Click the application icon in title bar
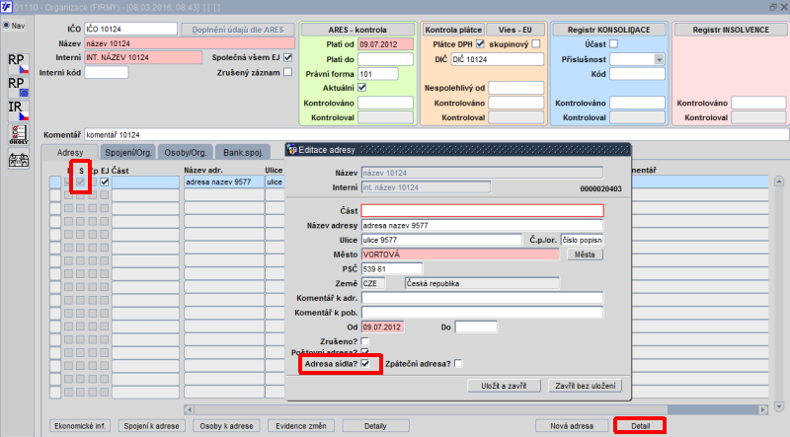This screenshot has height=437, width=790. (6, 7)
